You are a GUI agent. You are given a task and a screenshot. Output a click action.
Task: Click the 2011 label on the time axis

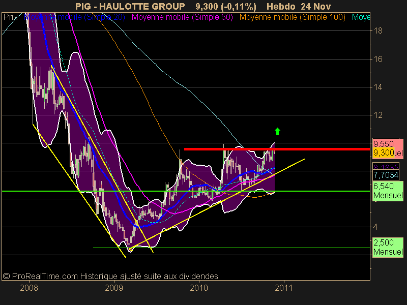click(x=284, y=288)
